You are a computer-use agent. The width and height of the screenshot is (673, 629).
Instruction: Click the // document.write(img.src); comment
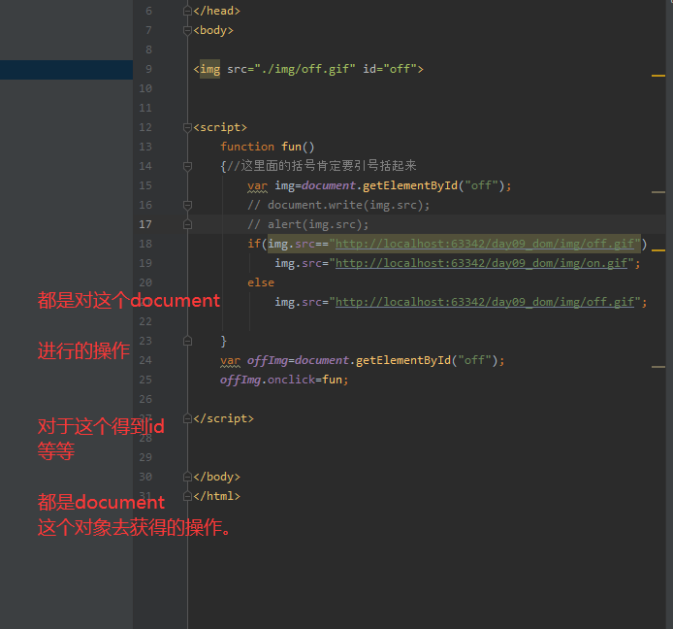(x=338, y=206)
